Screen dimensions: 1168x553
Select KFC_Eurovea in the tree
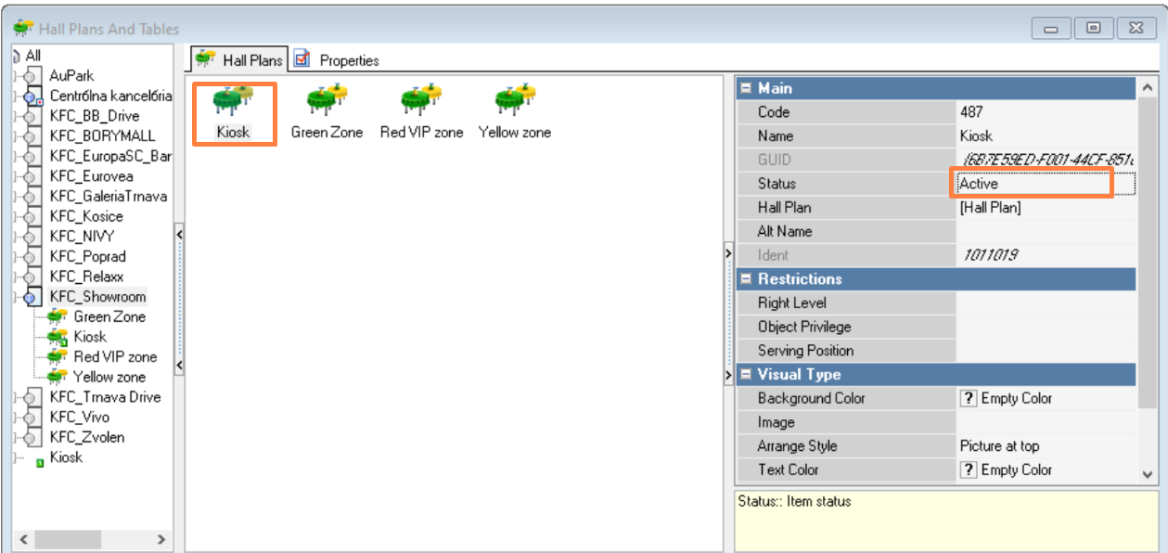(x=91, y=176)
